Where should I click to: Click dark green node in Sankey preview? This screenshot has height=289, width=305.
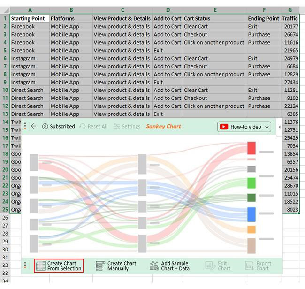pos(252,198)
